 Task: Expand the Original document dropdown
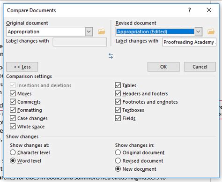pos(89,31)
